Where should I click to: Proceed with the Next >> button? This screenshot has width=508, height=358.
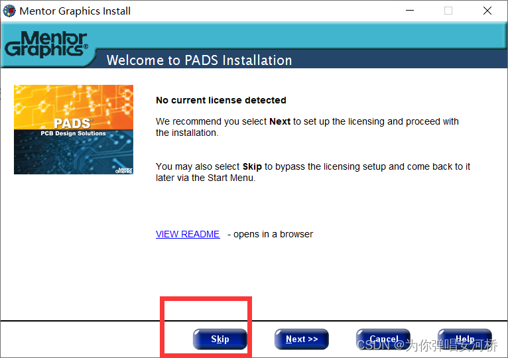click(302, 339)
